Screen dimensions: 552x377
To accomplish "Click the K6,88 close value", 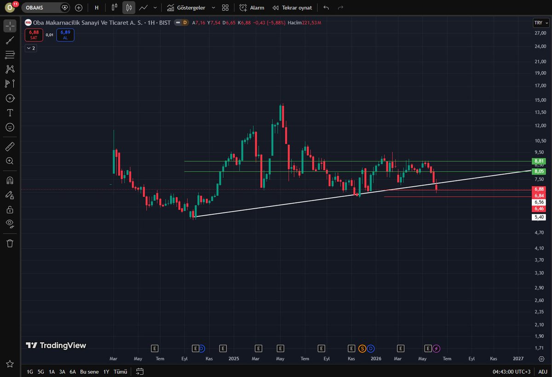I will tap(244, 22).
